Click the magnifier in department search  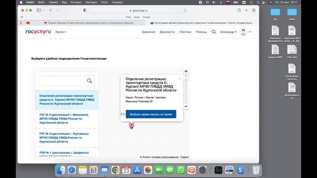[x=89, y=81]
